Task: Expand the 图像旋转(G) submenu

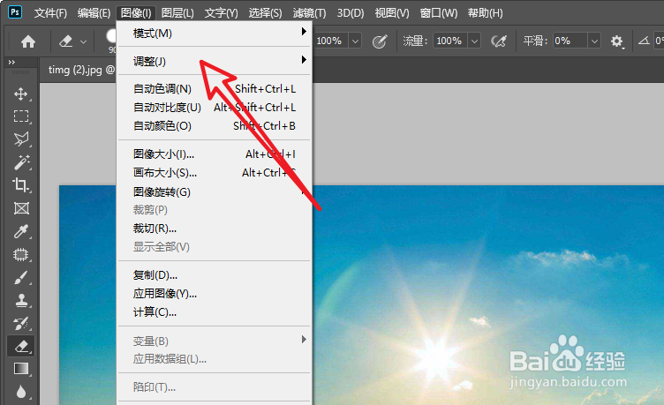Action: coord(215,191)
